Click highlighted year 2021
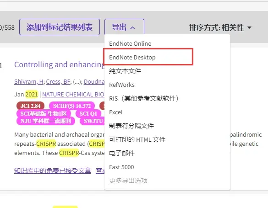This screenshot has width=268, height=208. tap(32, 95)
